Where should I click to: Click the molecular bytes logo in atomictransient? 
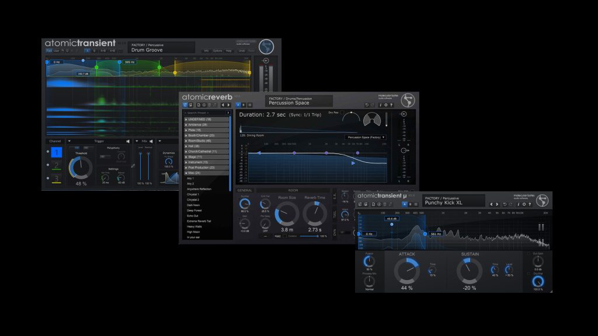click(x=266, y=47)
